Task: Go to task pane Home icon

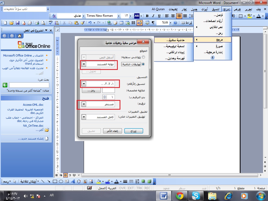Action: coord(20,36)
